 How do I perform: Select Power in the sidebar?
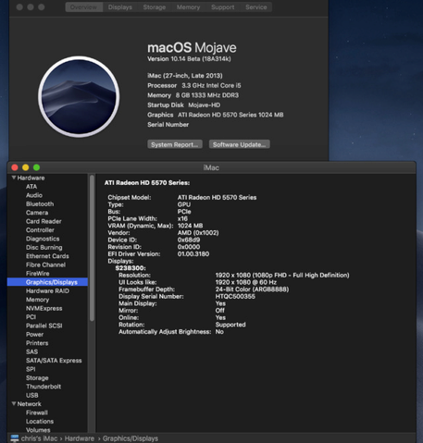tap(34, 334)
